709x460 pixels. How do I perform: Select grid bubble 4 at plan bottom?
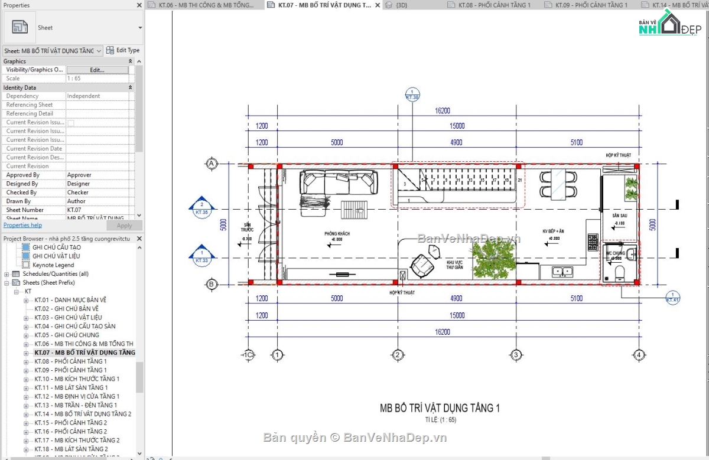pyautogui.click(x=638, y=355)
